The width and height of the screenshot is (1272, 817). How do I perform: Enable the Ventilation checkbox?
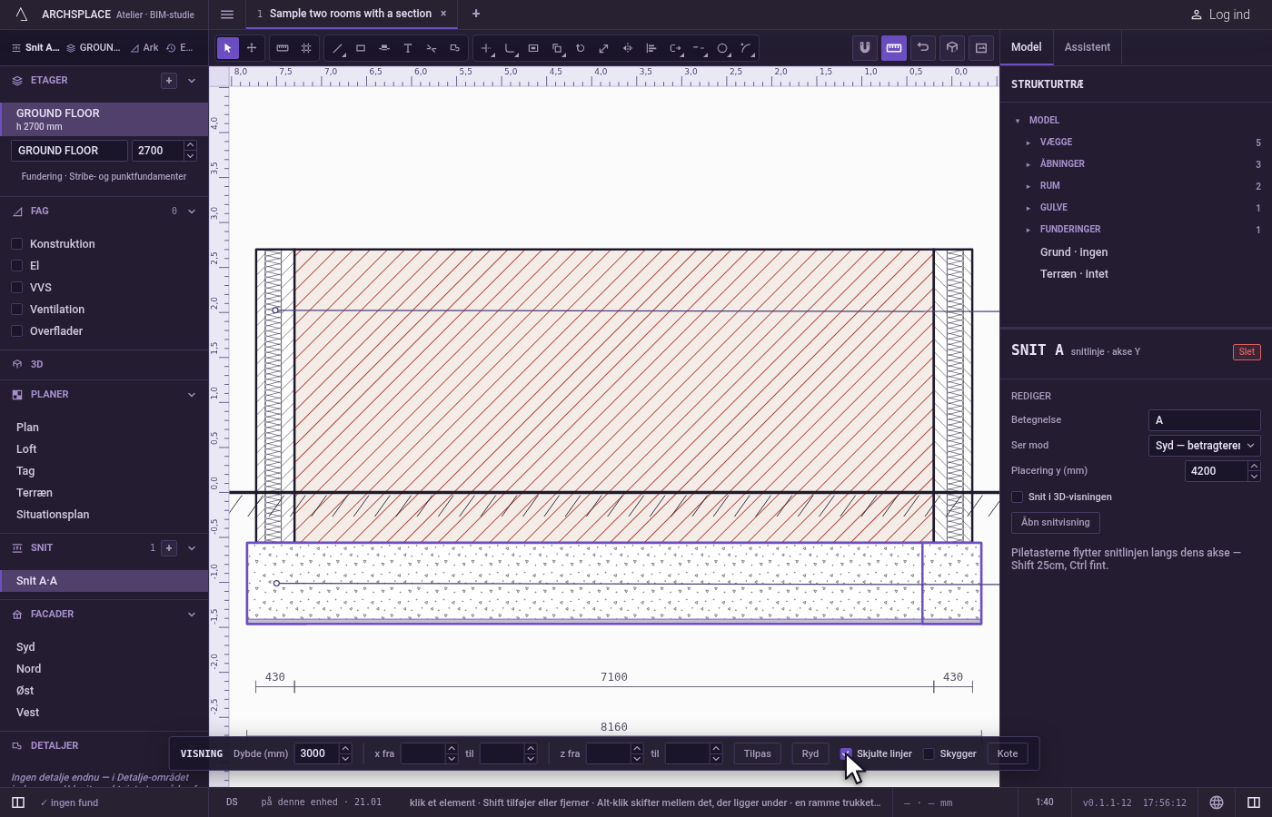pyautogui.click(x=16, y=310)
